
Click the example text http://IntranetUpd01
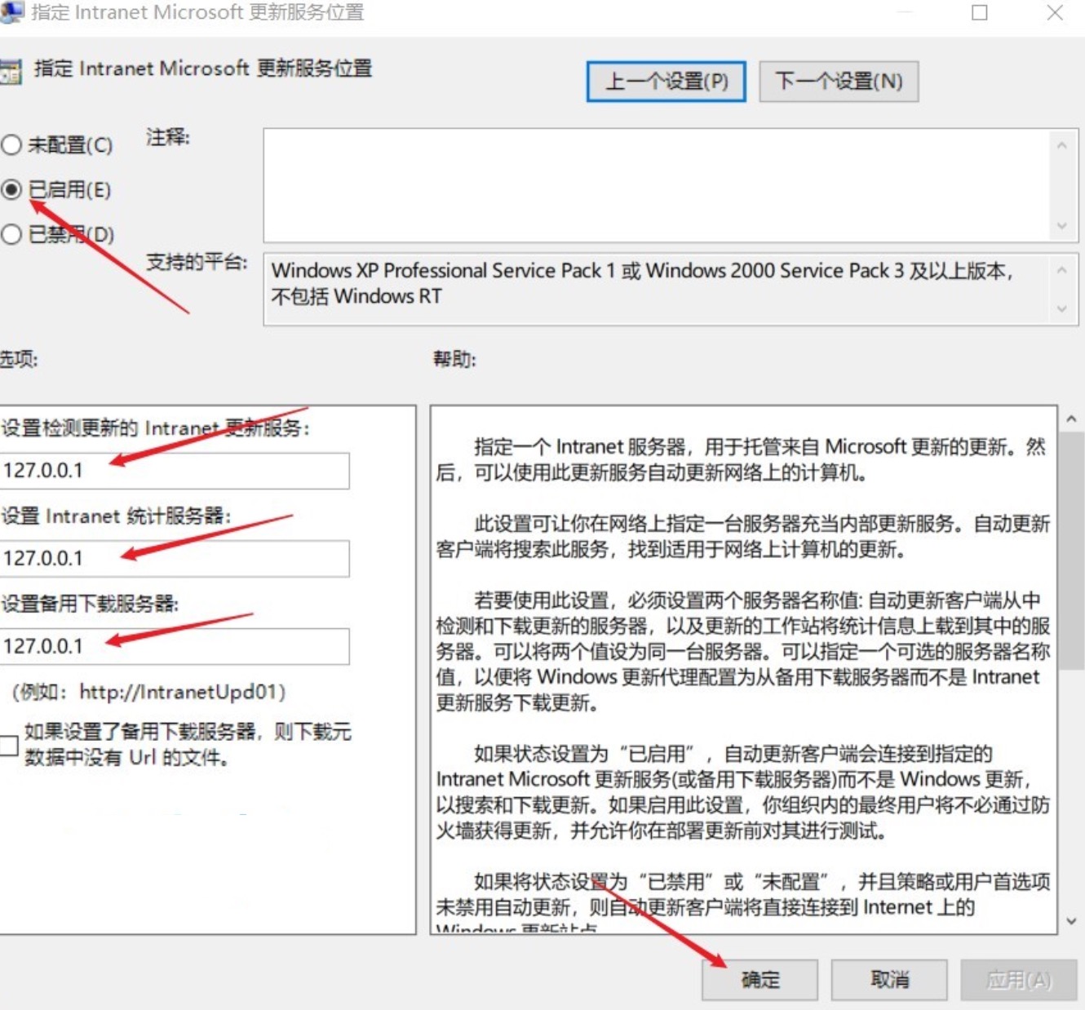(x=178, y=692)
